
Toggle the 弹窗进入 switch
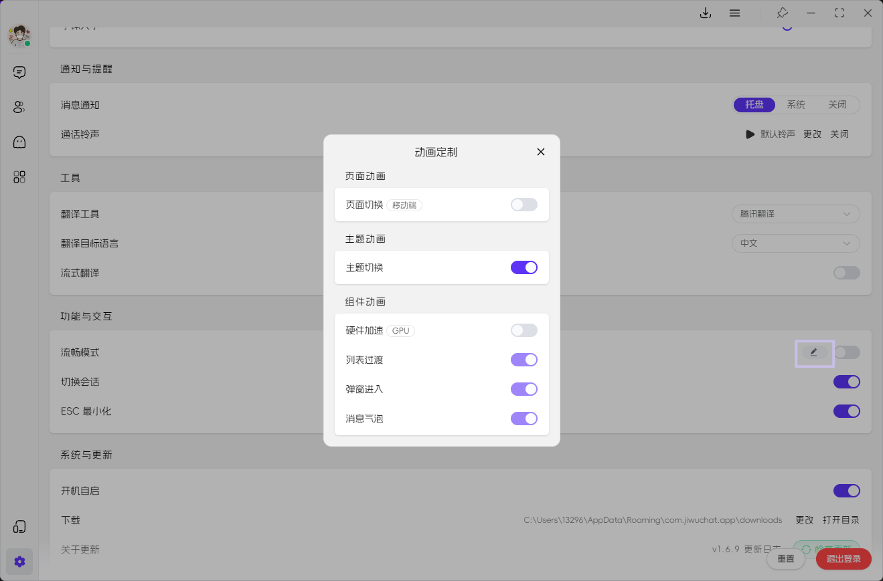point(524,389)
